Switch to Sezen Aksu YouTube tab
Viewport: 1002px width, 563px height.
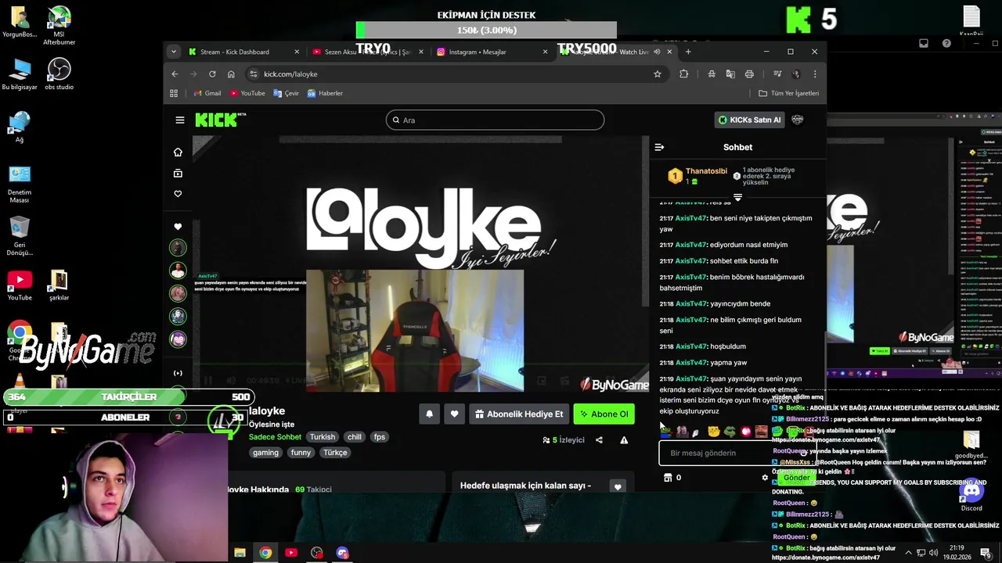[x=368, y=52]
